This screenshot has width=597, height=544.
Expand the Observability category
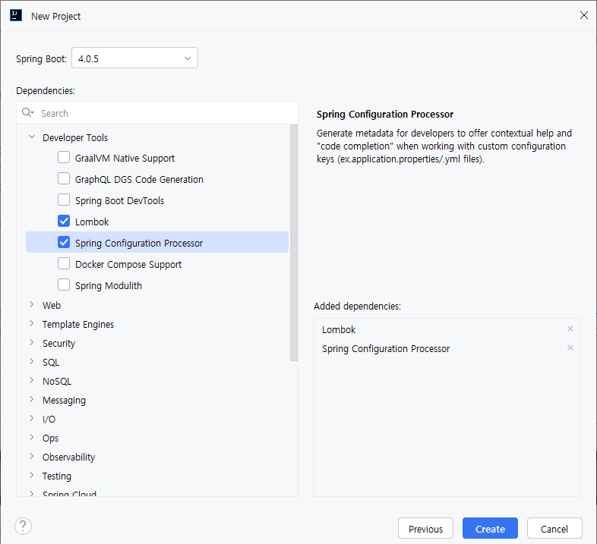pos(32,457)
